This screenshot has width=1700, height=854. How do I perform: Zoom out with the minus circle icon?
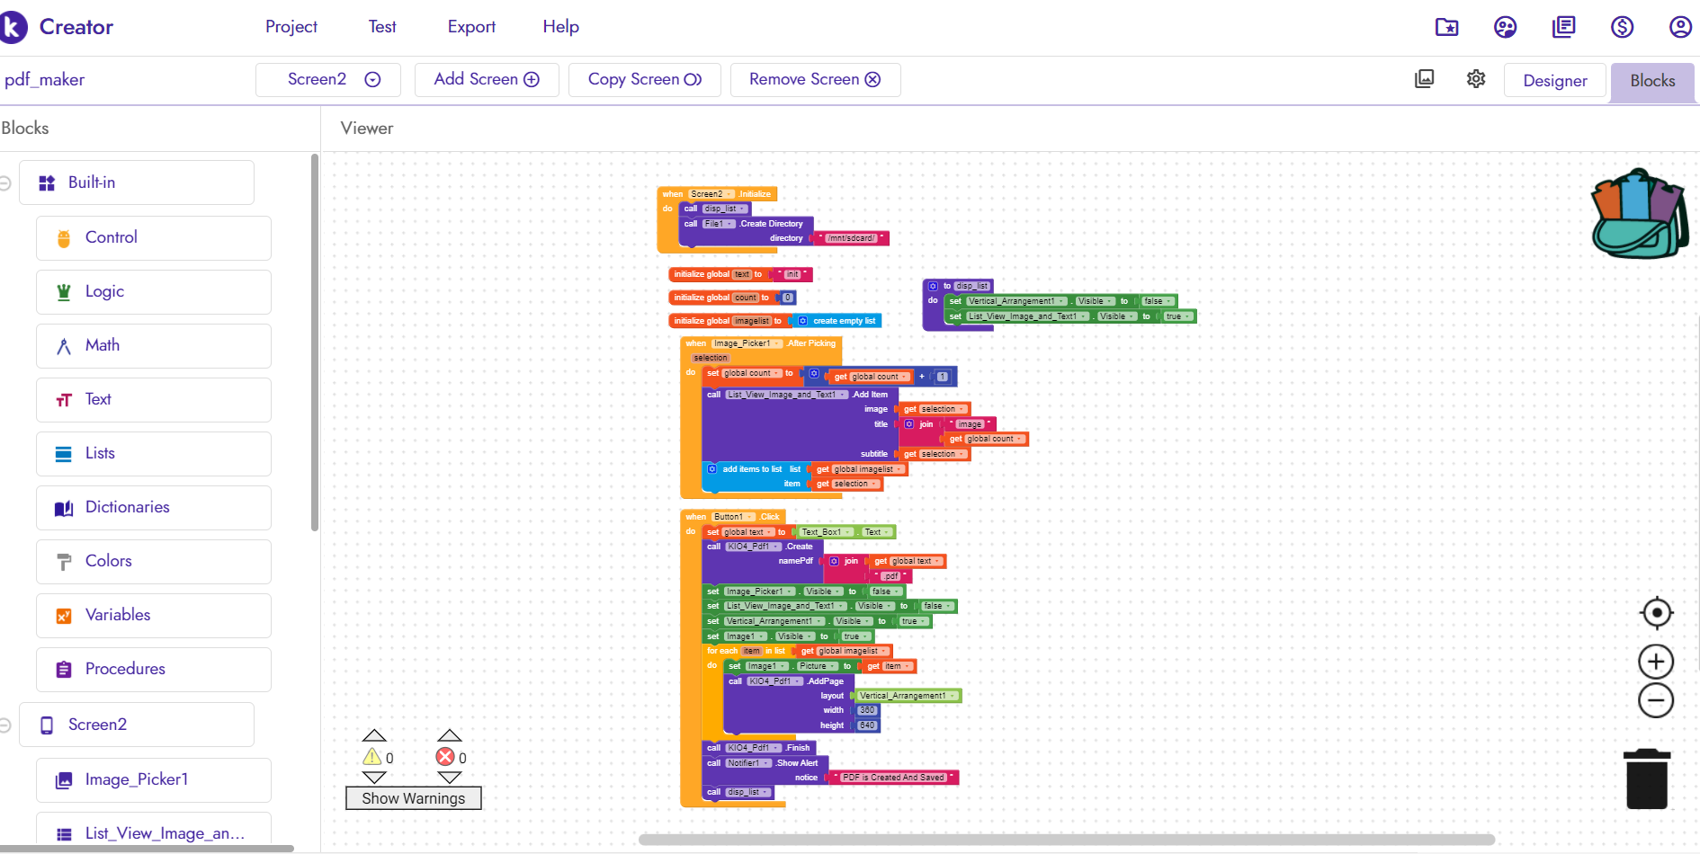[1656, 700]
